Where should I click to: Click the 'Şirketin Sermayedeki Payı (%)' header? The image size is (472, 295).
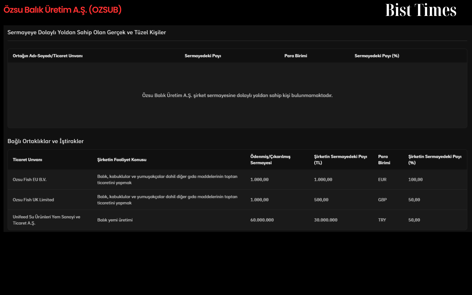tap(435, 160)
